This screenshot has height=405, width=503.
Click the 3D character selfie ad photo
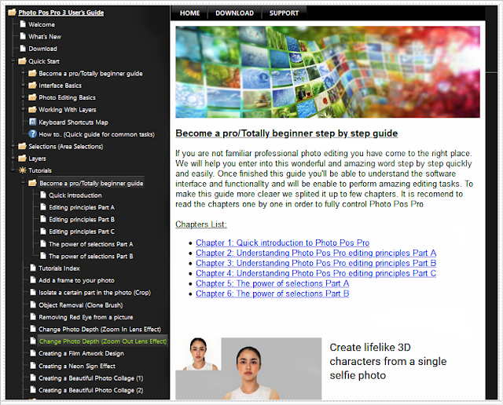[x=248, y=368]
